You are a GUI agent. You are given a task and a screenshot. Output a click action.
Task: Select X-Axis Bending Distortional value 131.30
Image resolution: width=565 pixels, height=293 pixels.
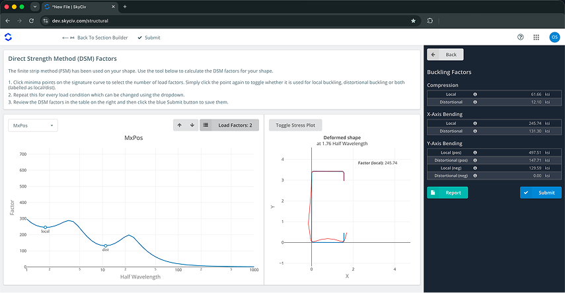[x=535, y=131]
